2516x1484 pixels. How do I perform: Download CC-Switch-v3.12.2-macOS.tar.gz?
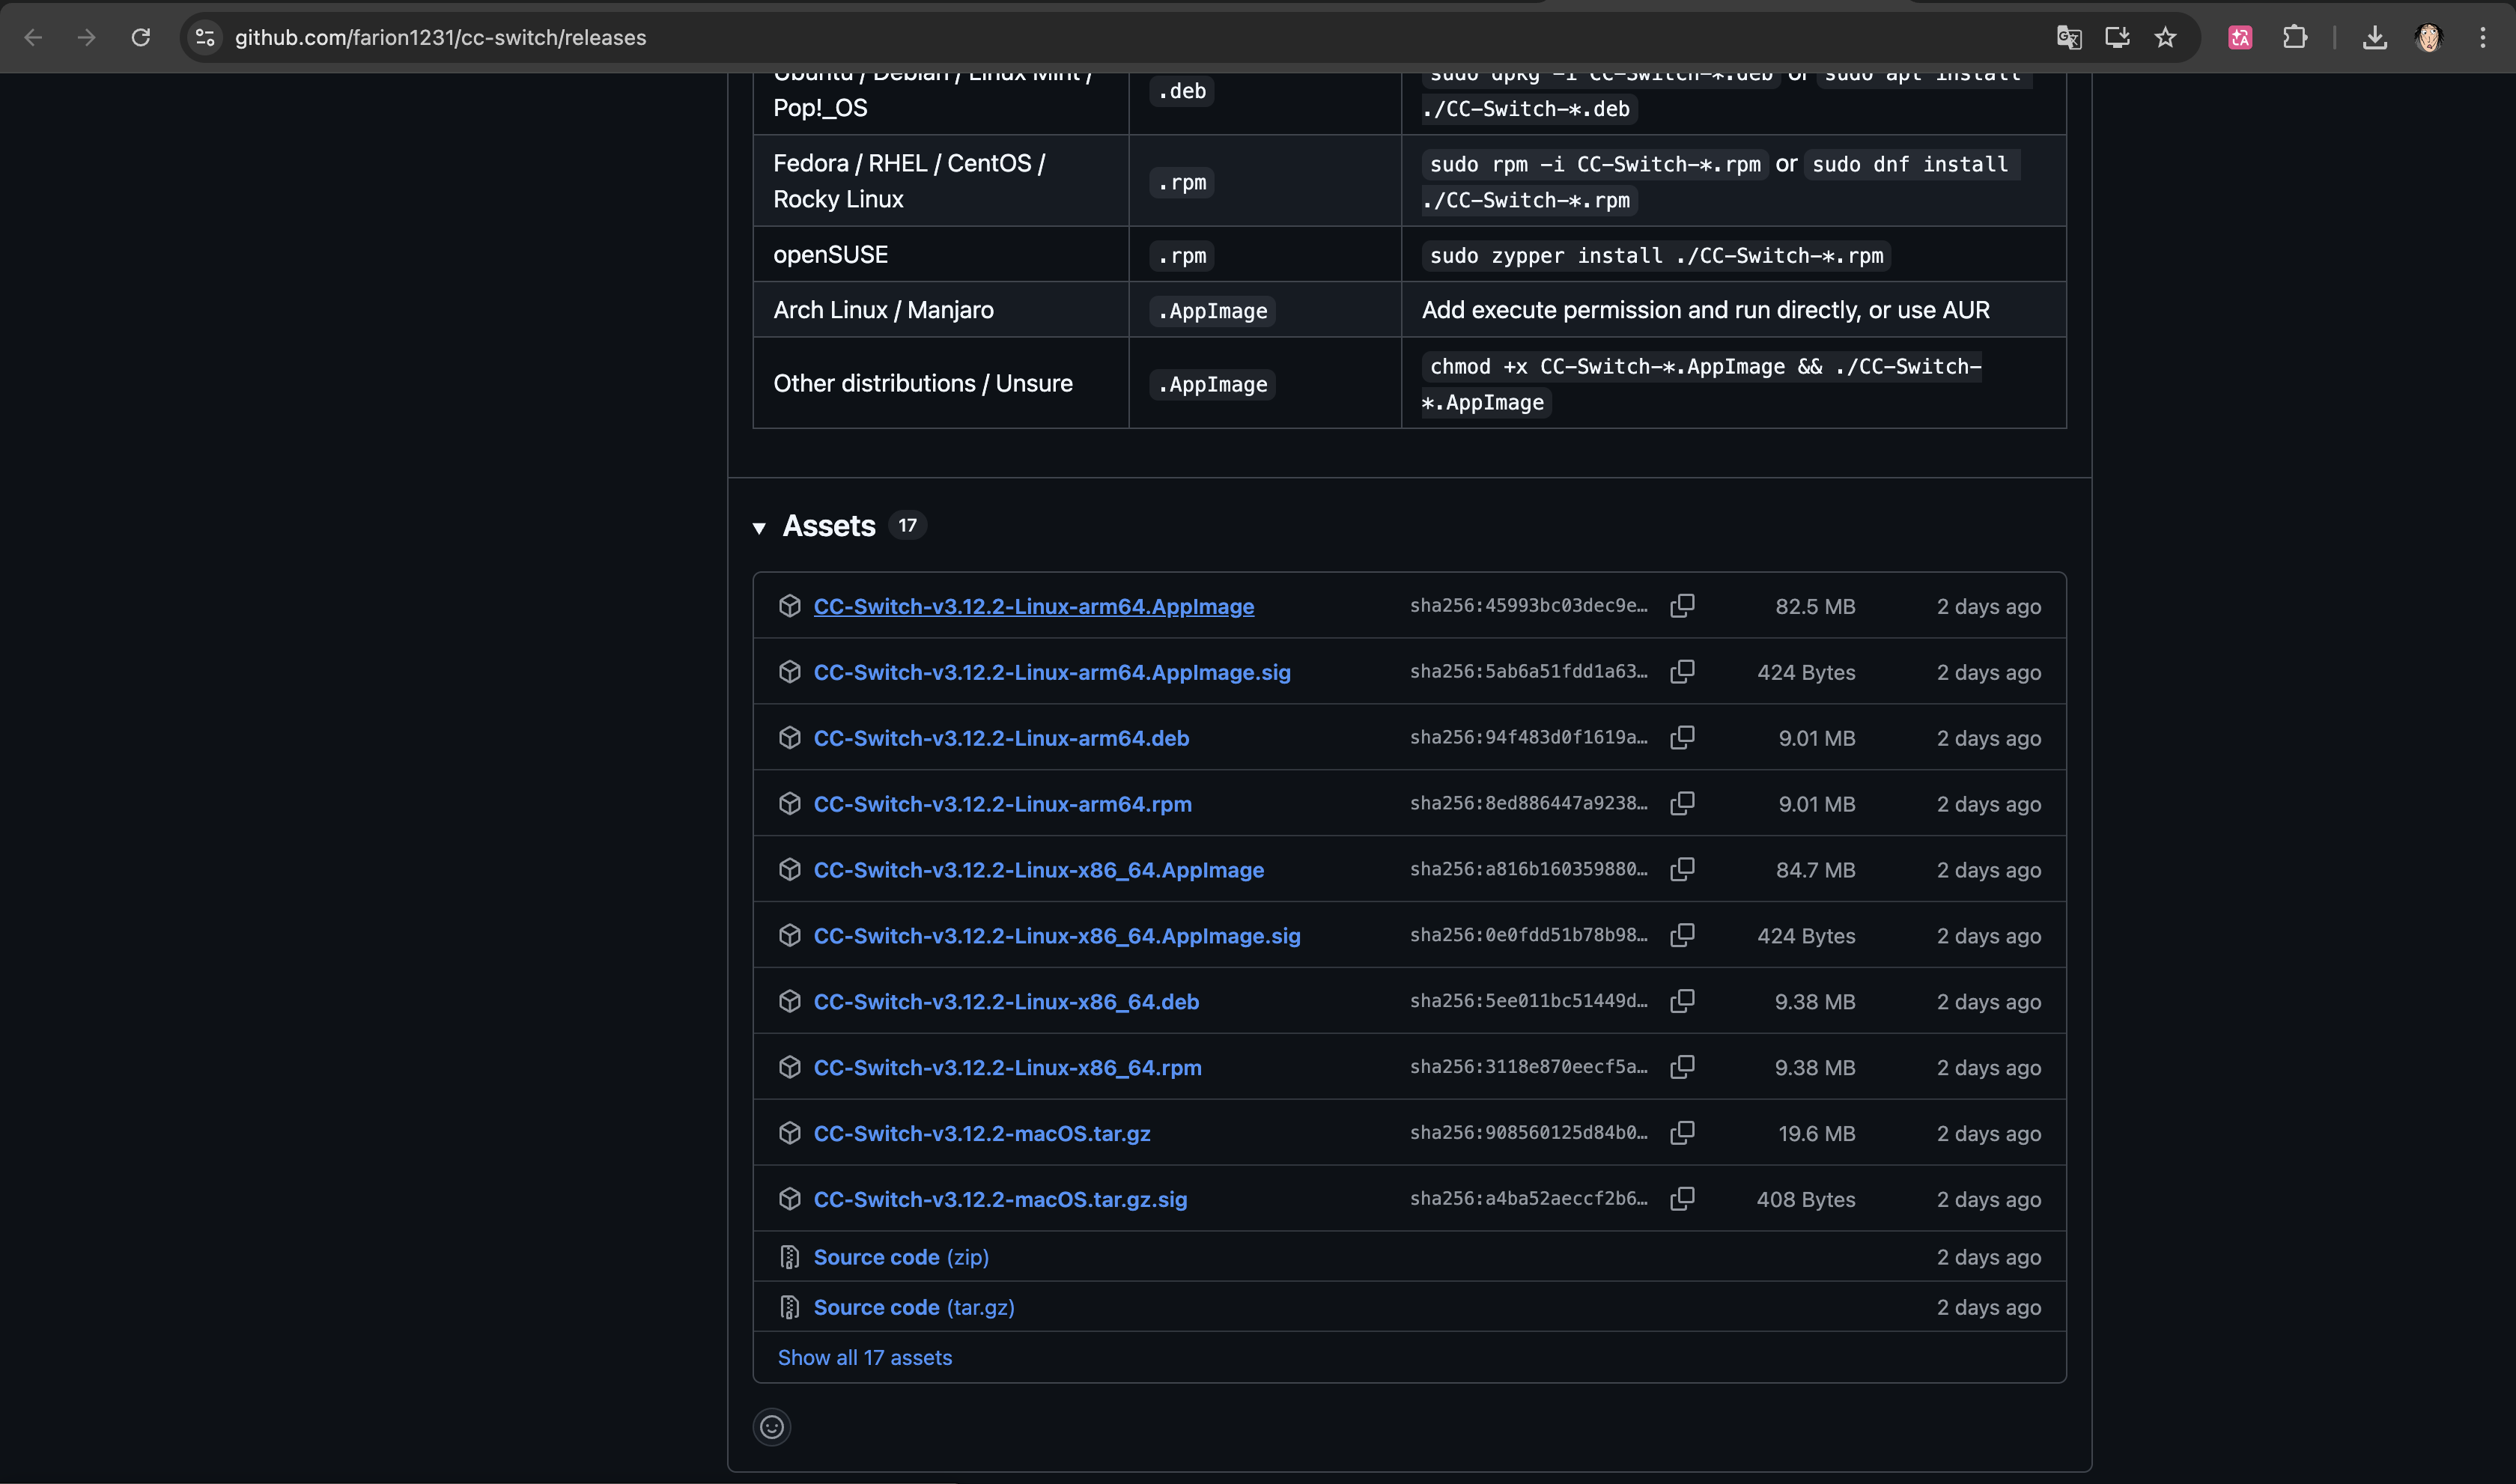(981, 1133)
